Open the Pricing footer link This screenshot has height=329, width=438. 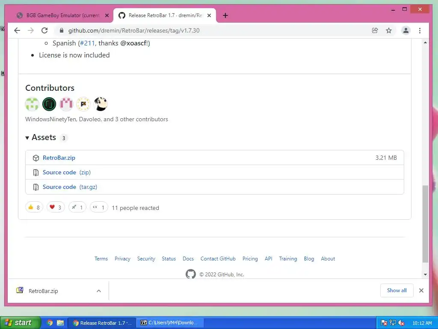250,259
